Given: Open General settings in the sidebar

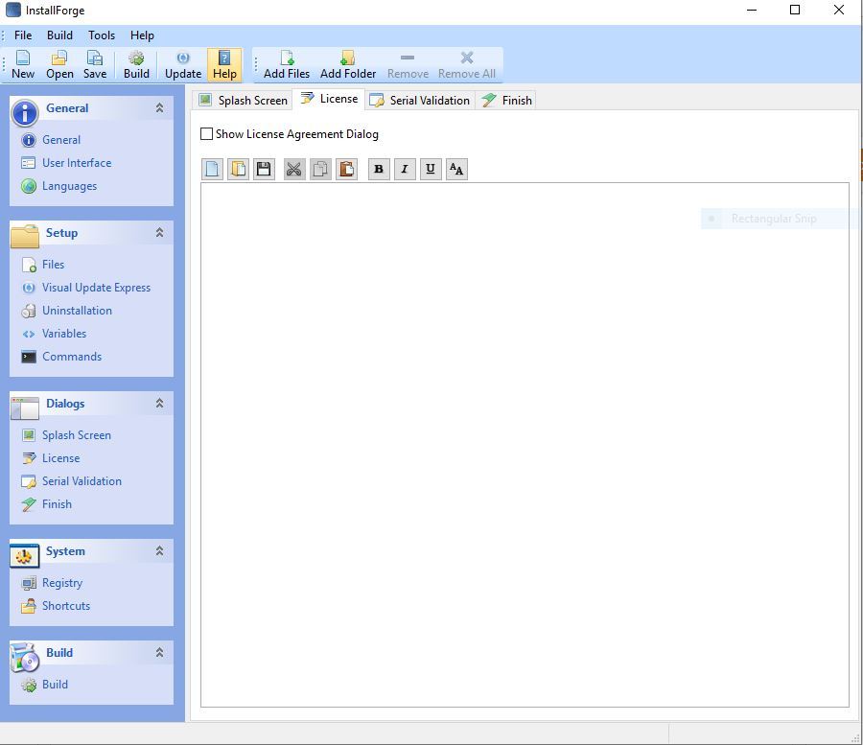Looking at the screenshot, I should [61, 140].
